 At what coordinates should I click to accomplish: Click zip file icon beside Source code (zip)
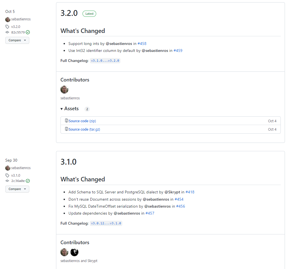click(x=66, y=121)
